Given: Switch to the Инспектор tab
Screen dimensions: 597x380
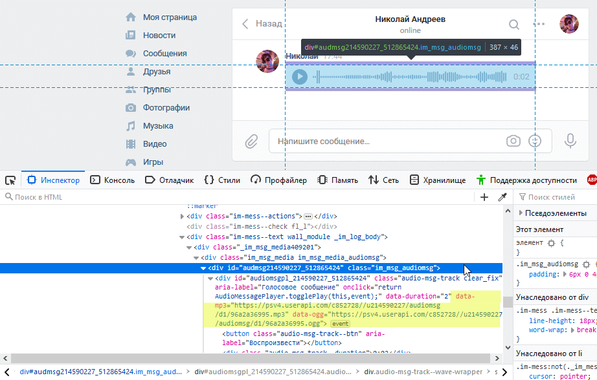Looking at the screenshot, I should tap(53, 180).
